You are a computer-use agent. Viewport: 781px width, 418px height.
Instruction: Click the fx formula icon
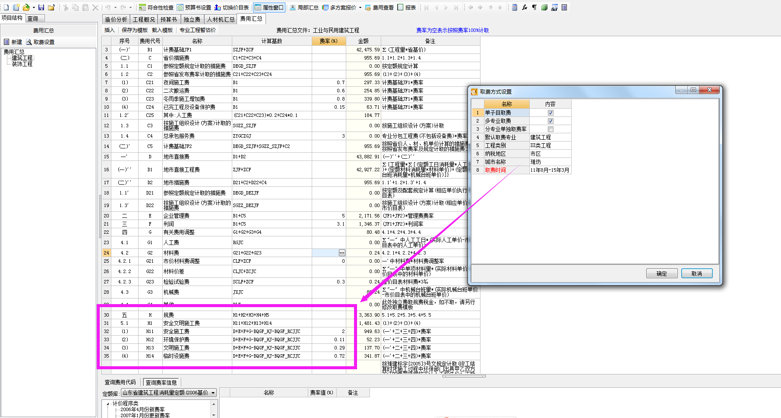pos(525,7)
